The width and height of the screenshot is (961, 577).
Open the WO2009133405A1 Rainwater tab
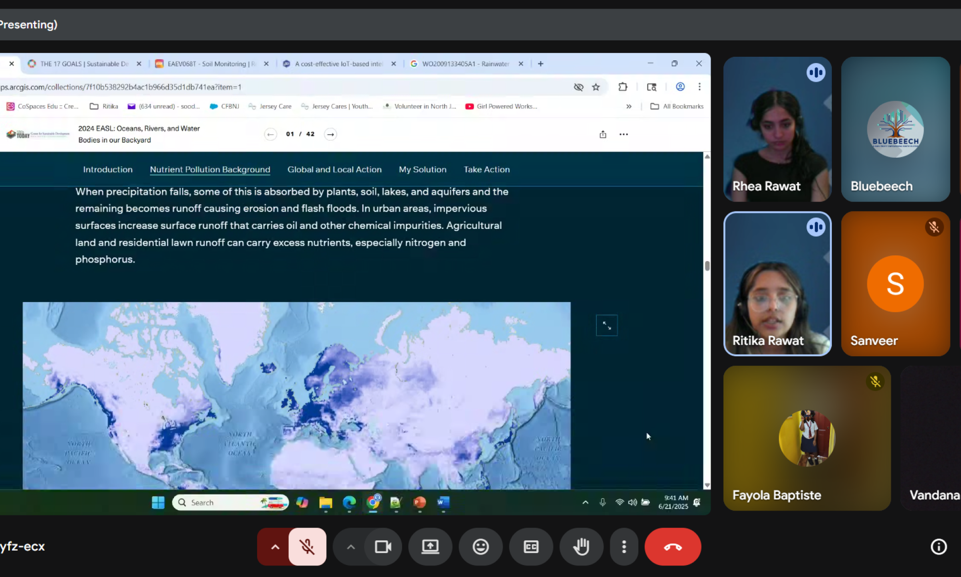pyautogui.click(x=466, y=63)
